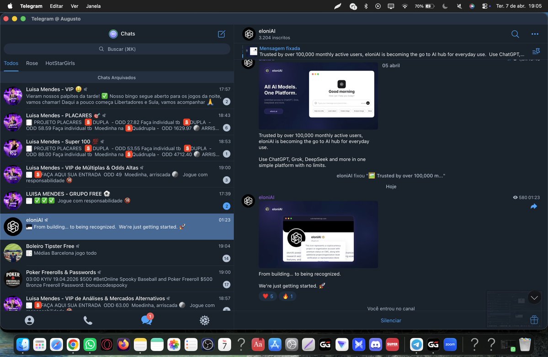Open Zoom from the Dock
Screen dimensions: 548x357
pyautogui.click(x=450, y=345)
